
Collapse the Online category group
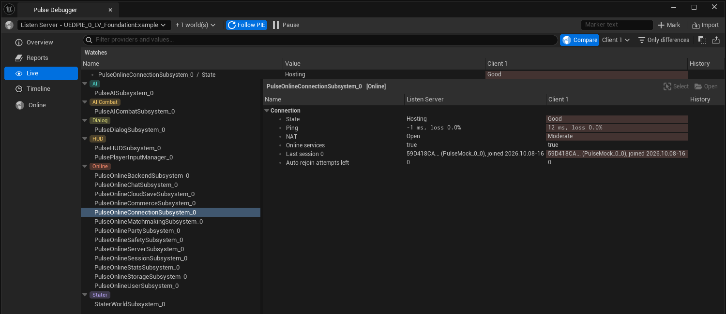[x=85, y=166]
